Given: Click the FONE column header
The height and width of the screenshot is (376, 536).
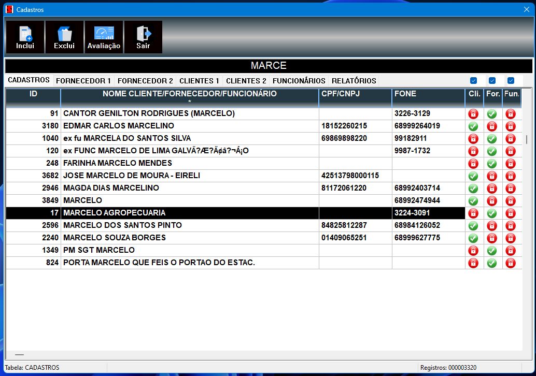Looking at the screenshot, I should [428, 98].
